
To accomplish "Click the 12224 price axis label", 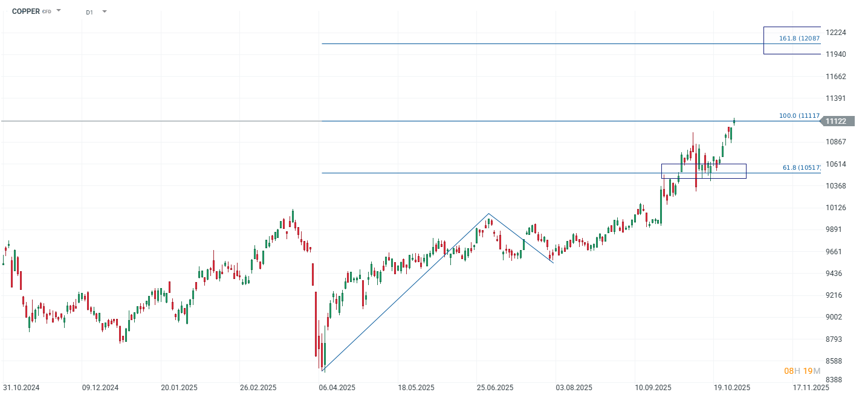I will (835, 33).
